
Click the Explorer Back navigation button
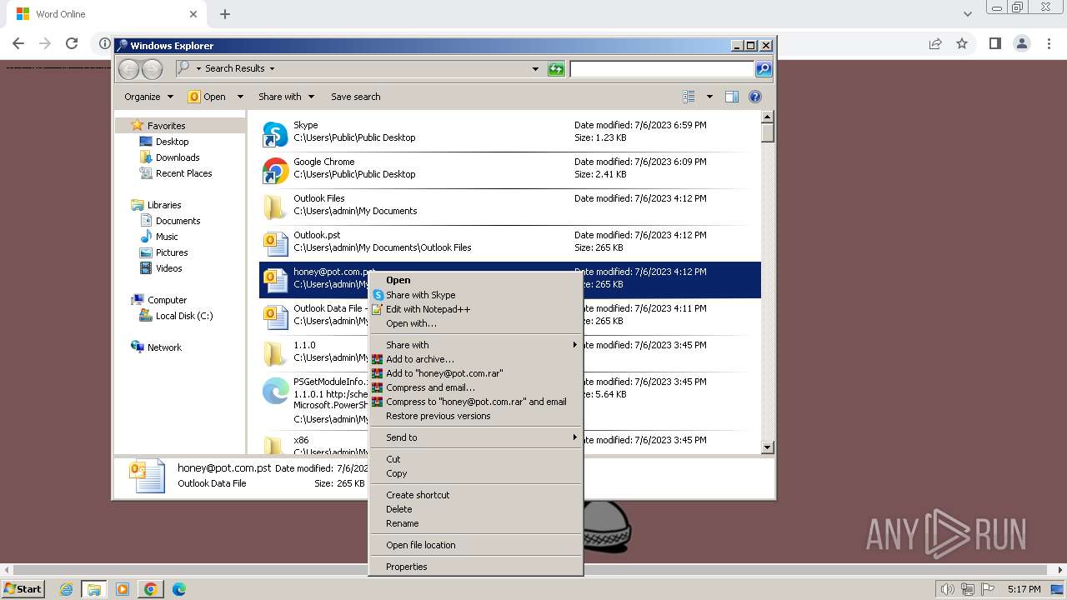coord(128,68)
